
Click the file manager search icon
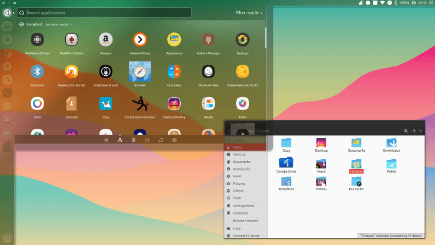coord(406,131)
